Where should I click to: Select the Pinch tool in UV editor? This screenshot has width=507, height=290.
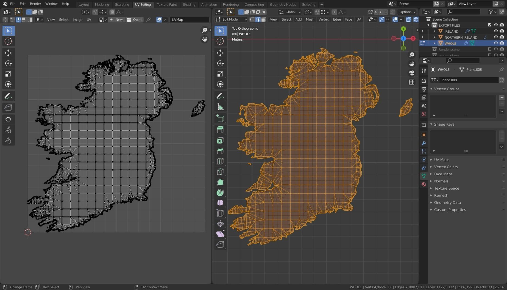point(8,140)
